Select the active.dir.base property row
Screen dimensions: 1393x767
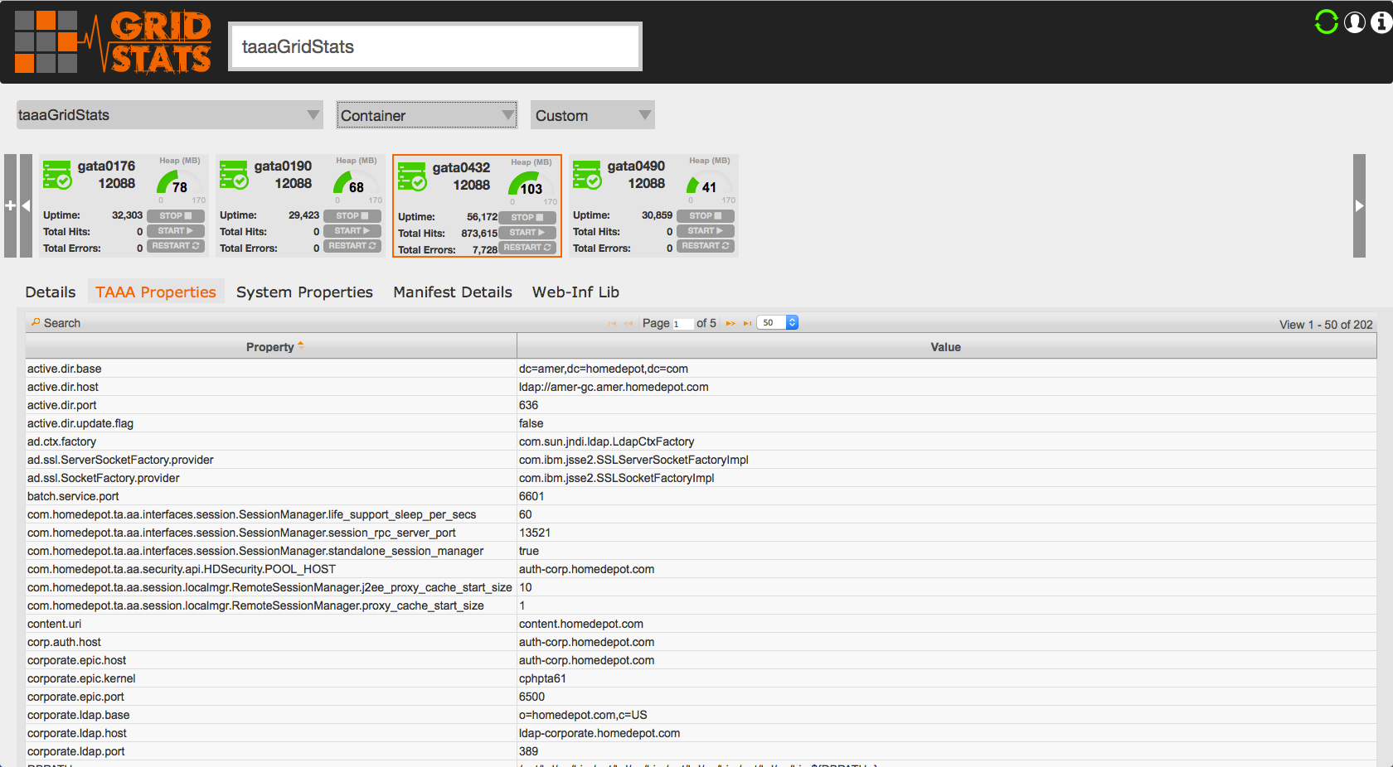click(701, 369)
